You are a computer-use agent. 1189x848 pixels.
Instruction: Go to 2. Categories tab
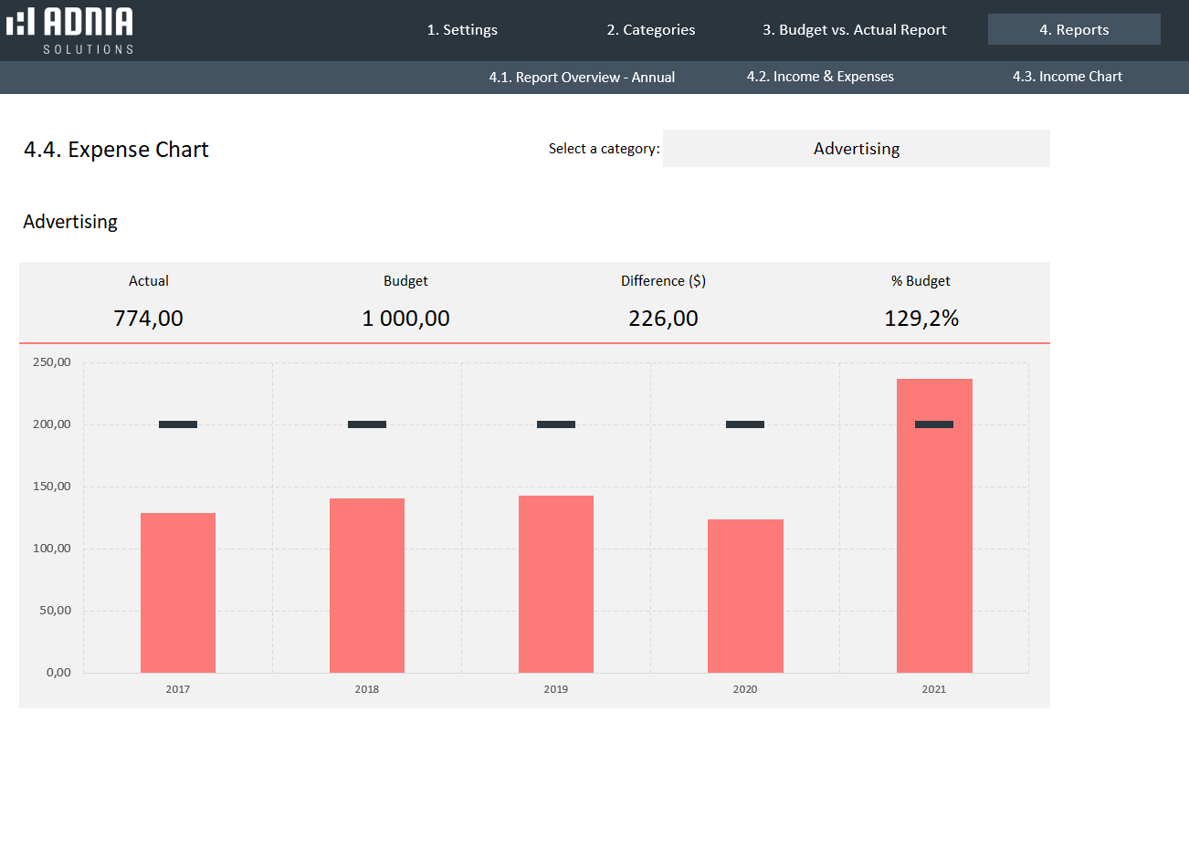tap(650, 30)
